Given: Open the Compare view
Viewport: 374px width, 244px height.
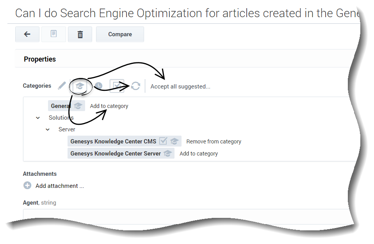Looking at the screenshot, I should [120, 34].
